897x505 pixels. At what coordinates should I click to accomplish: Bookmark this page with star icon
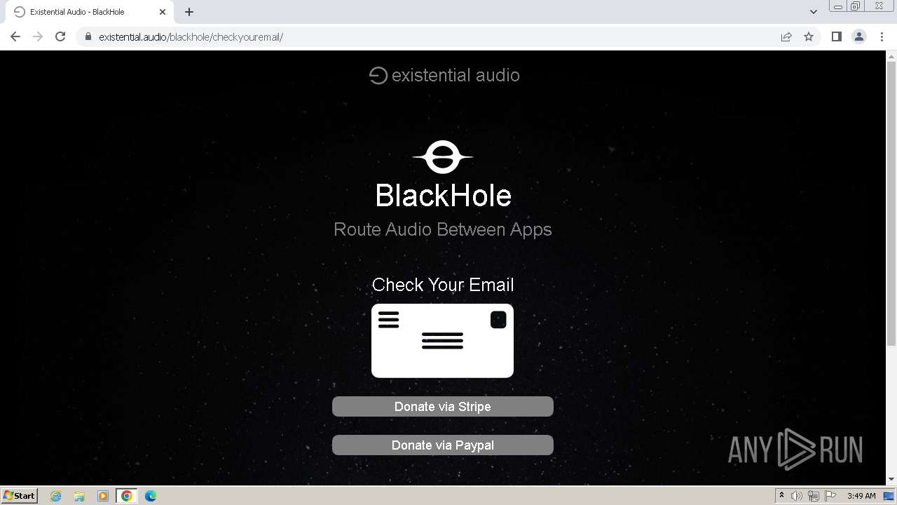(x=809, y=36)
